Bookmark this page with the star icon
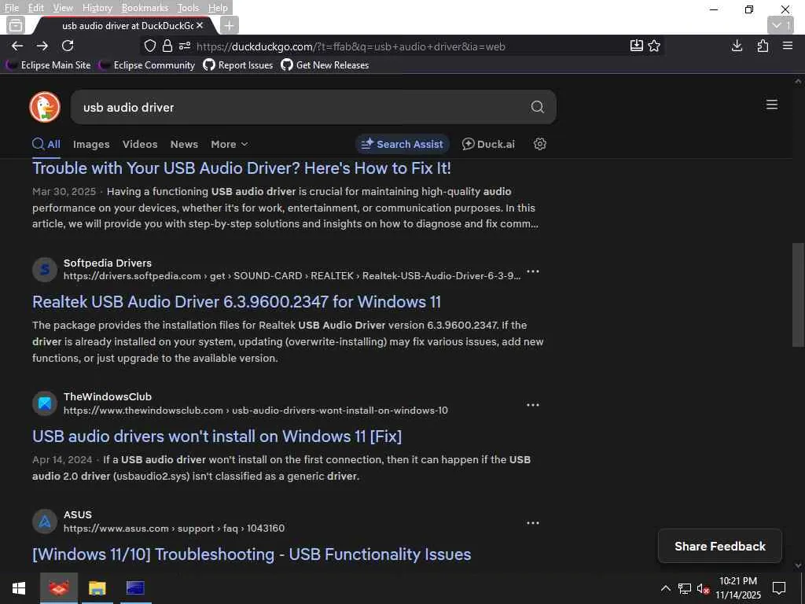The height and width of the screenshot is (604, 805). pyautogui.click(x=654, y=46)
